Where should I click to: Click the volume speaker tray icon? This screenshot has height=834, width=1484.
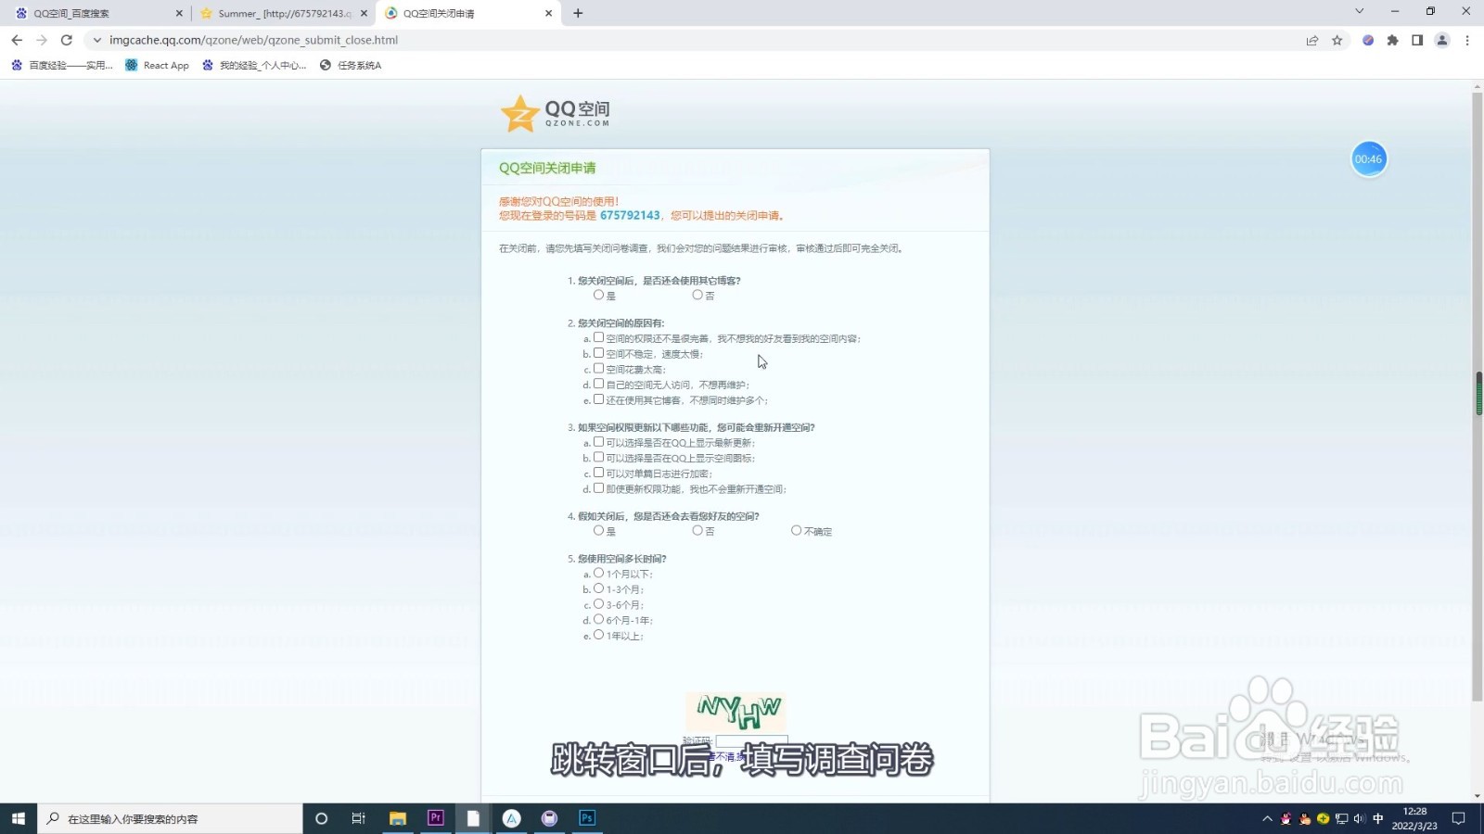click(x=1360, y=818)
